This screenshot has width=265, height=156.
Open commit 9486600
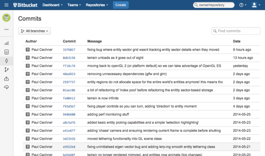point(69,115)
